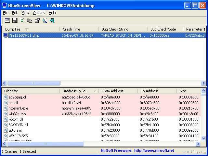Image resolution: width=208 pixels, height=156 pixels.
Task: Open the File menu
Action: coord(6,13)
